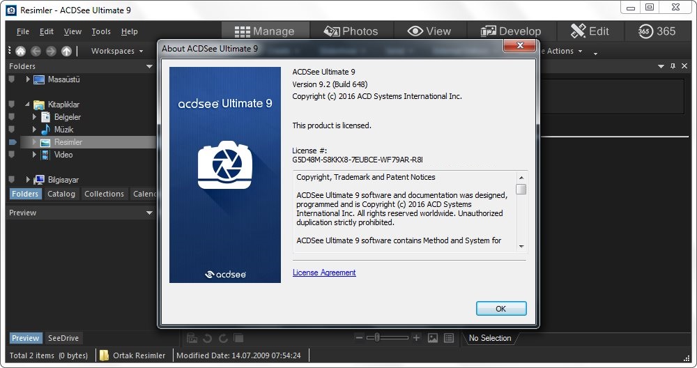This screenshot has width=697, height=368.
Task: Close the About ACDSee Ultimate 9 dialog
Action: (x=519, y=45)
